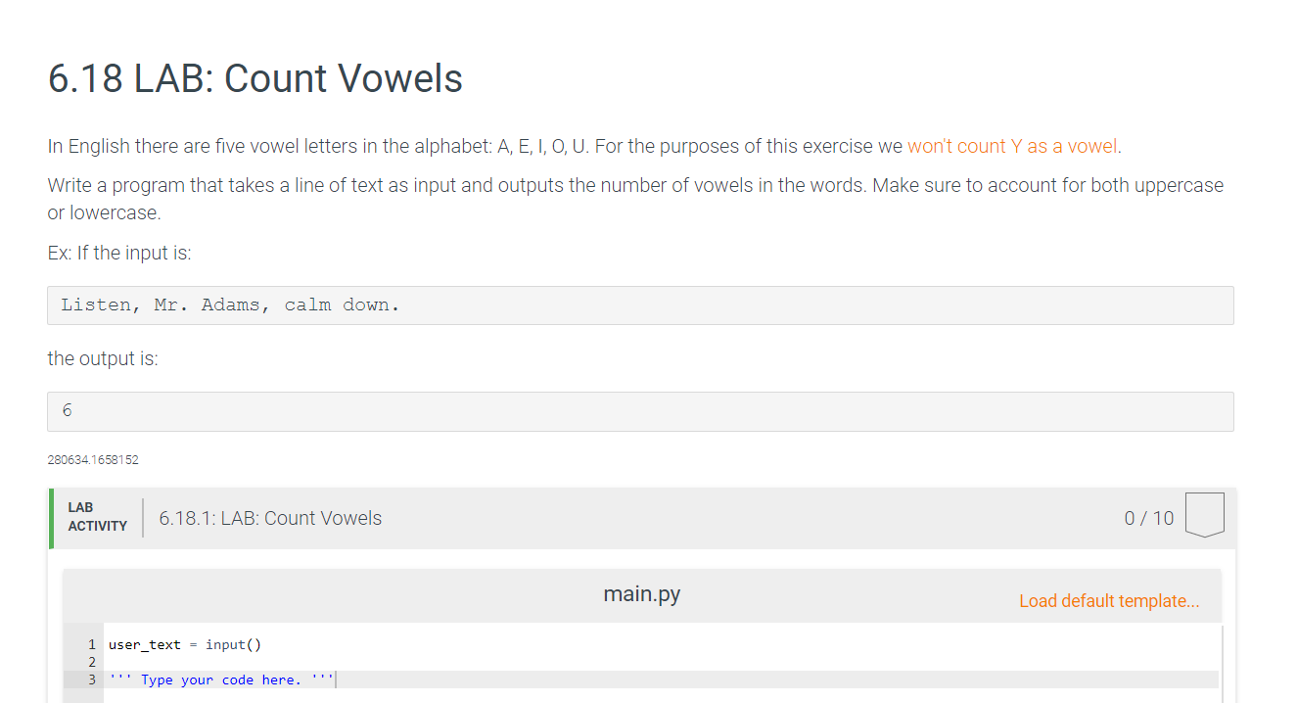Click line number 1 in the code editor
The image size is (1297, 703).
click(x=91, y=644)
